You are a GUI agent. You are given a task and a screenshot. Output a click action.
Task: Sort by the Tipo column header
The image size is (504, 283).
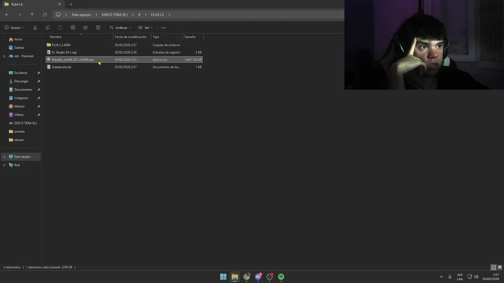coord(167,37)
